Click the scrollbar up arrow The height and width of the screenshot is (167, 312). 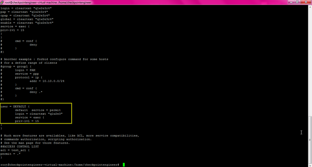pyautogui.click(x=310, y=7)
